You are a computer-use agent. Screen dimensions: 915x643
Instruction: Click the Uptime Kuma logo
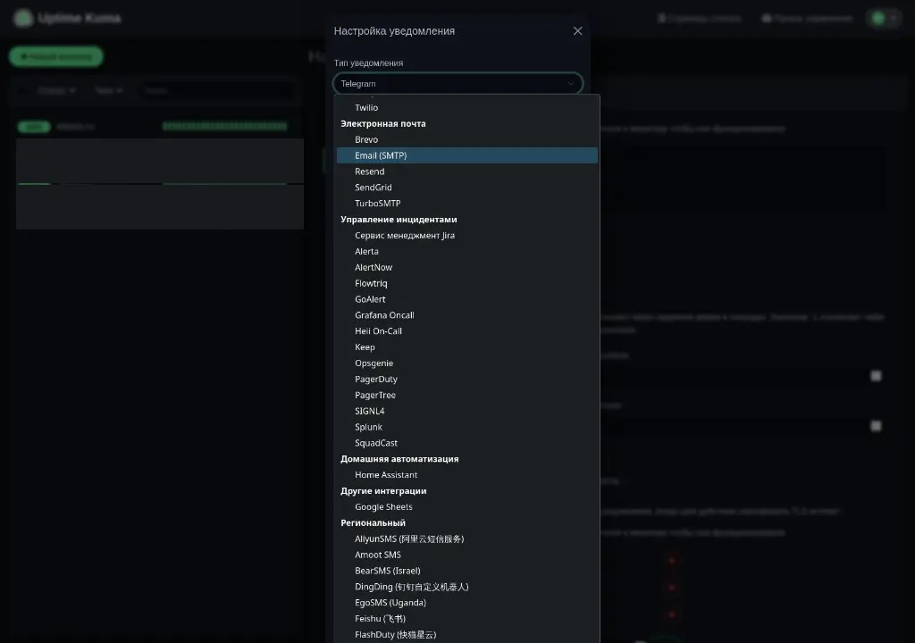(x=23, y=18)
